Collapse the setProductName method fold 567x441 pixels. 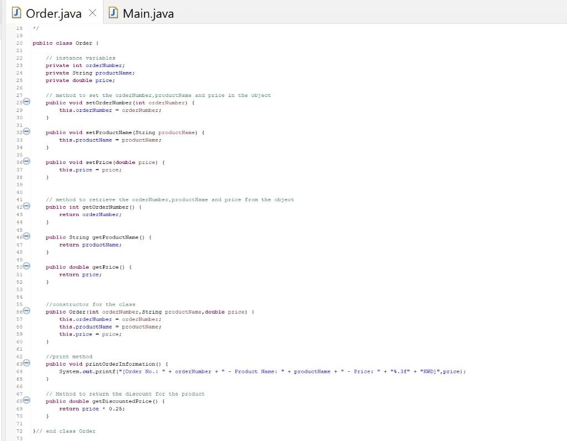point(25,132)
